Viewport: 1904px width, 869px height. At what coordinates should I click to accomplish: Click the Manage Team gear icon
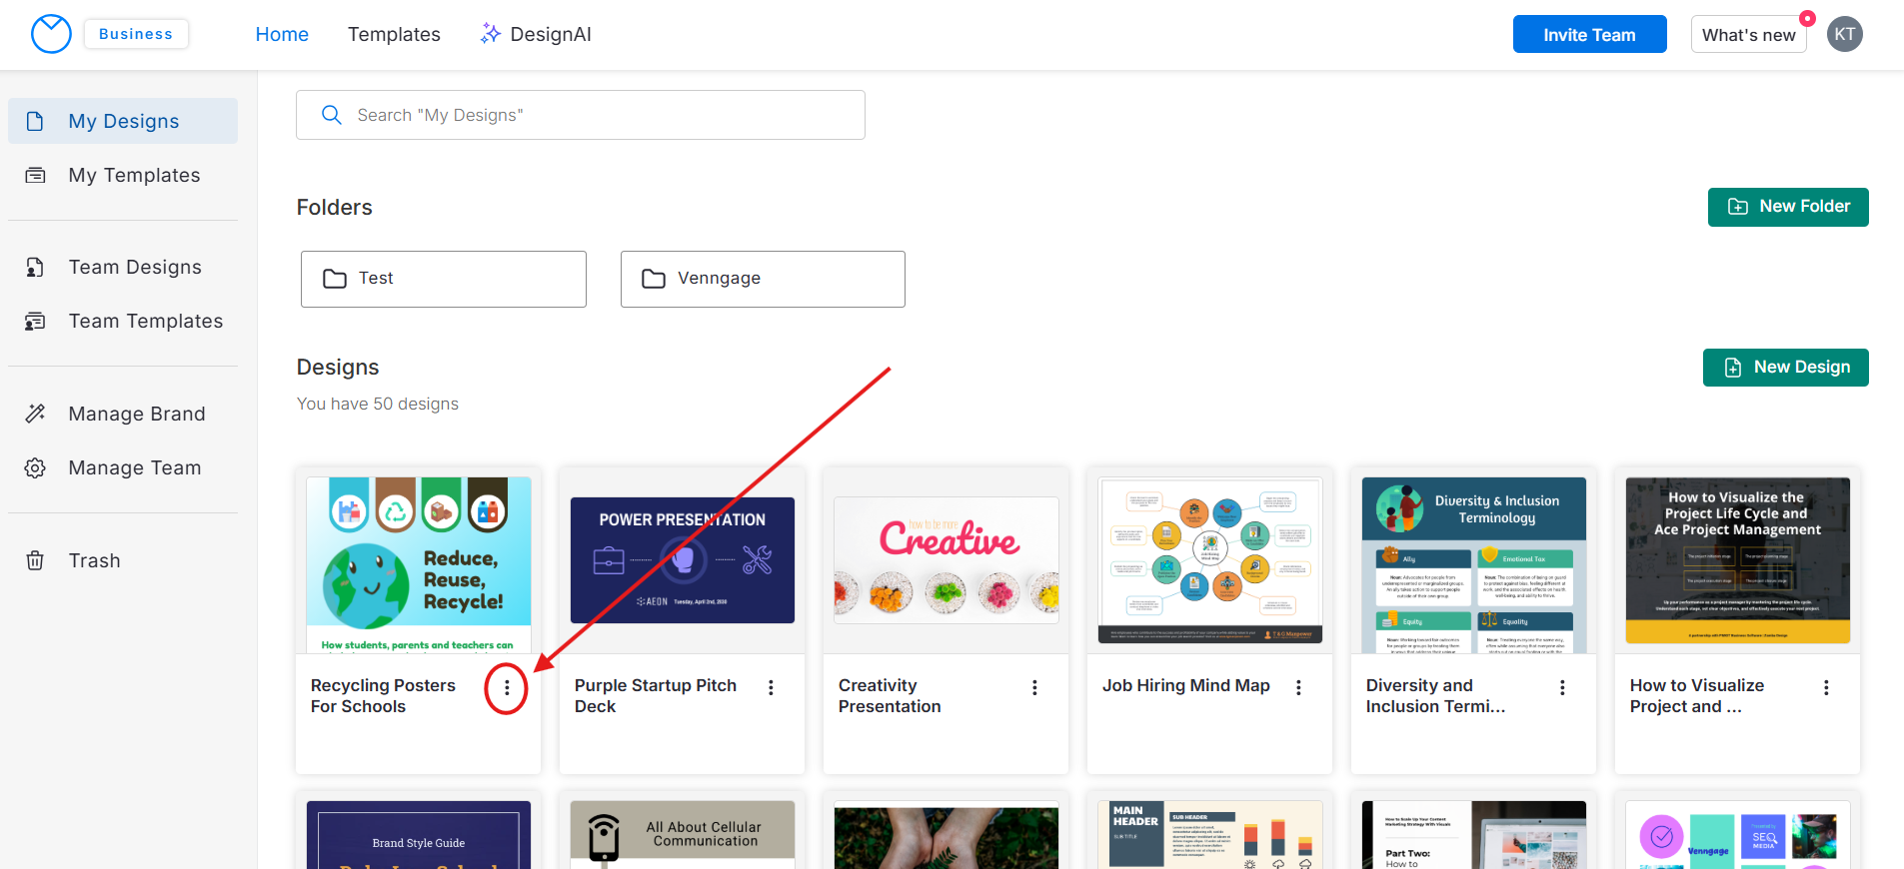point(35,467)
